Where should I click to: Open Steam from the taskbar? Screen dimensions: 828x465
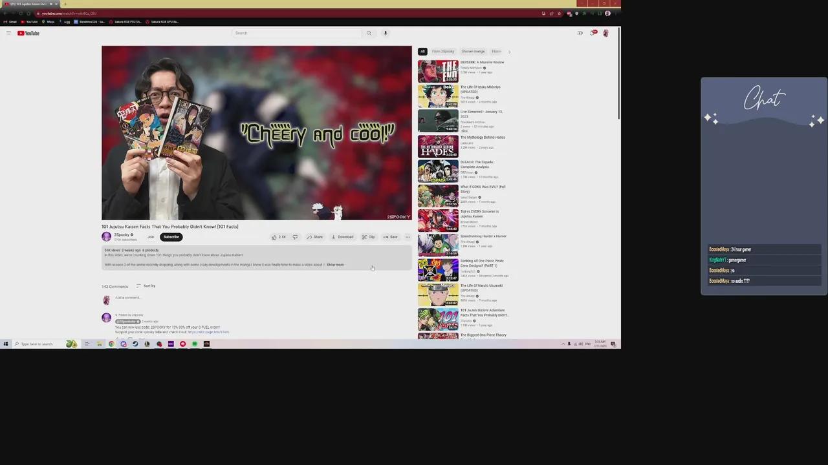(135, 344)
